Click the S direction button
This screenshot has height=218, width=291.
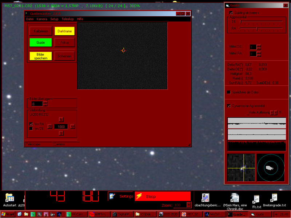(61, 133)
